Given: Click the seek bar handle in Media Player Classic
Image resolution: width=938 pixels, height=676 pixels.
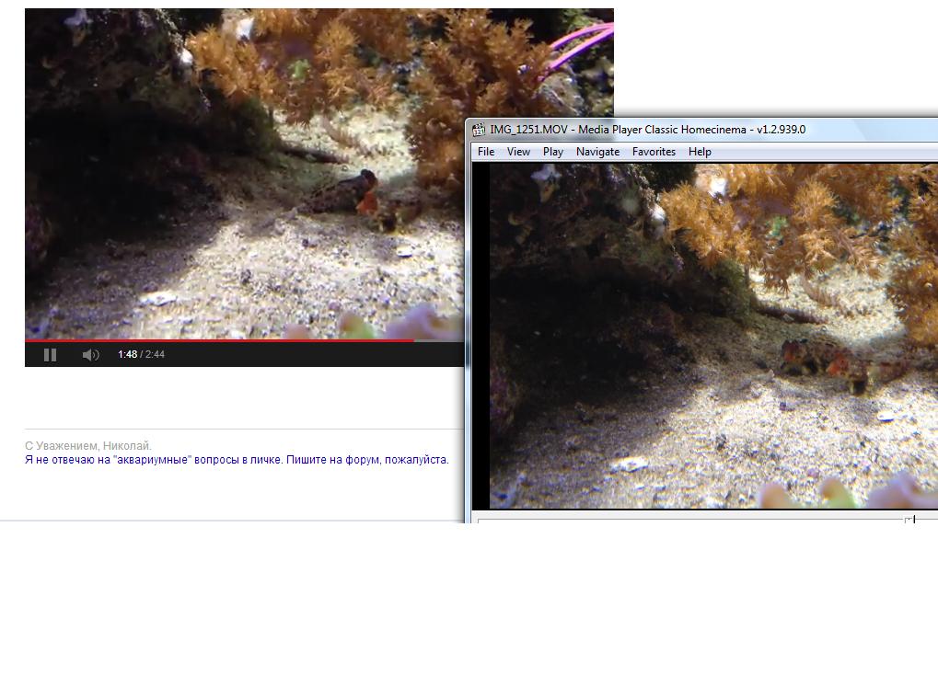Looking at the screenshot, I should coord(909,520).
